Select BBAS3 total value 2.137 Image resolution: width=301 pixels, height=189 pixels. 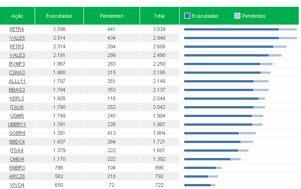pos(159,90)
